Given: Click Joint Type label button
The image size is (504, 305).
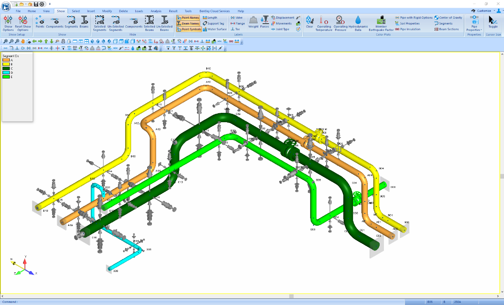Looking at the screenshot, I should coord(280,29).
